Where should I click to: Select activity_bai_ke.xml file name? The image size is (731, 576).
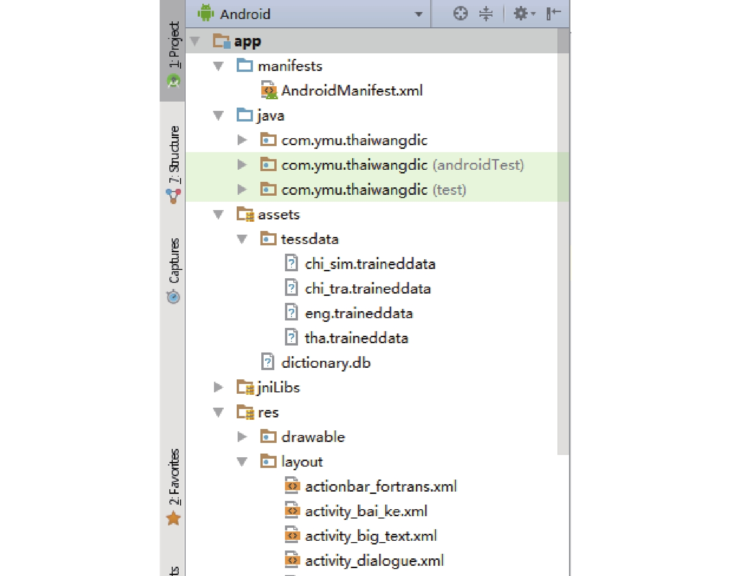click(x=366, y=511)
